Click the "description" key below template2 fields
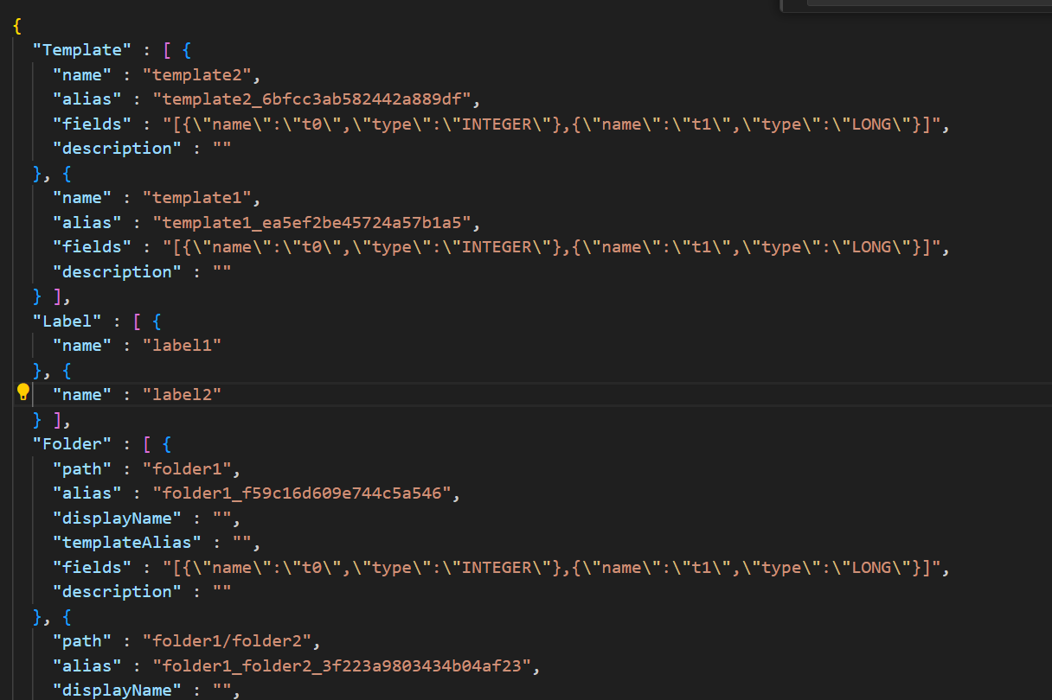Viewport: 1052px width, 700px height. pos(112,148)
